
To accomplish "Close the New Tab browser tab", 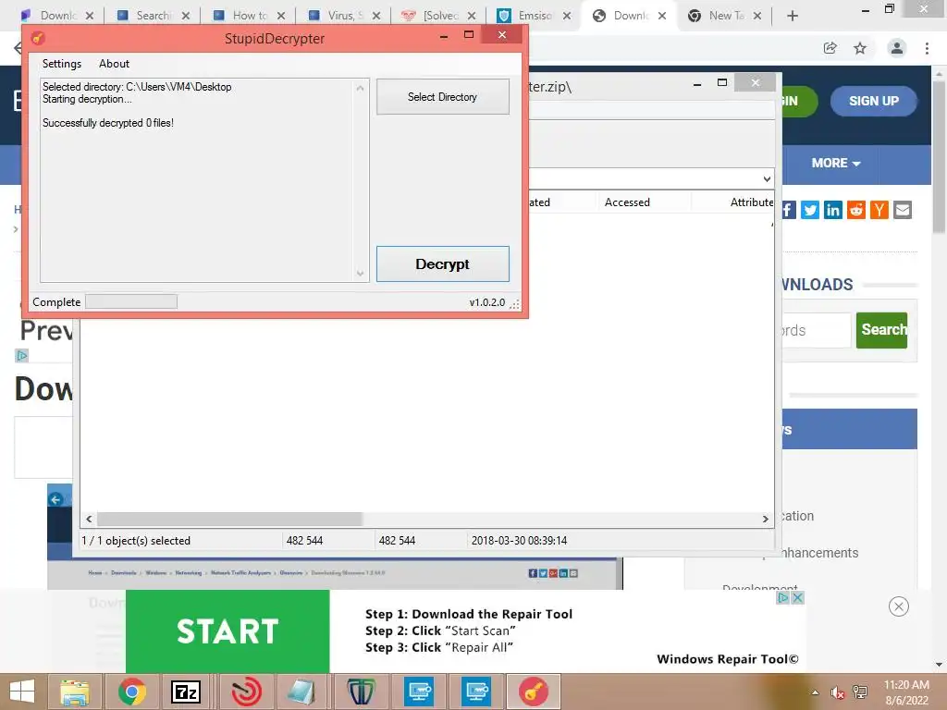I will point(757,16).
